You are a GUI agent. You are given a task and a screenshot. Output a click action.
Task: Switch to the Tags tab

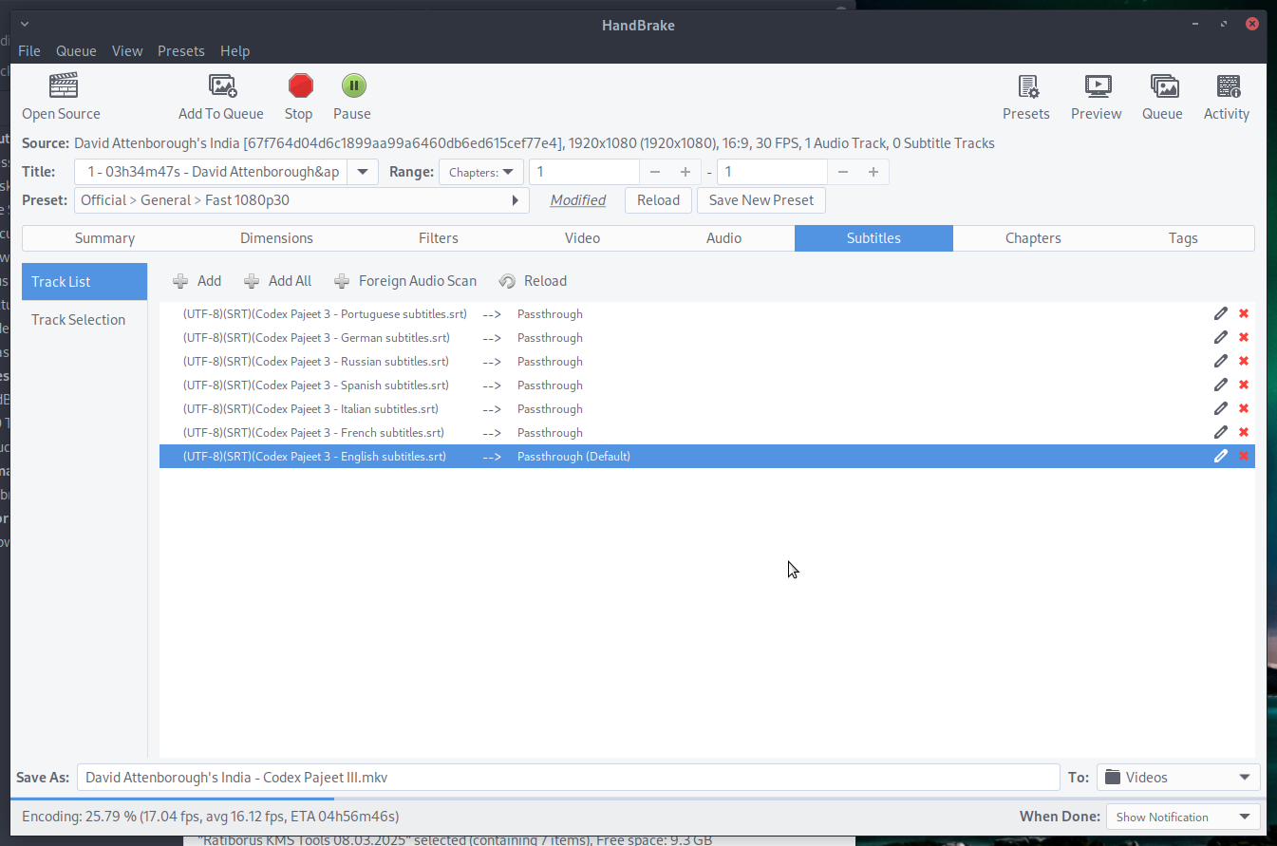tap(1183, 238)
